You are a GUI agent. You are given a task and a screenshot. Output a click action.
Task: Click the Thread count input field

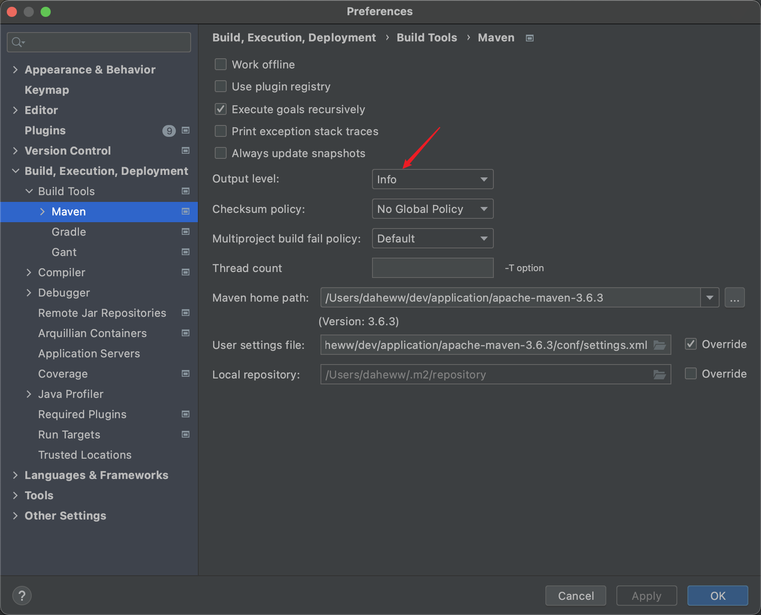tap(433, 268)
